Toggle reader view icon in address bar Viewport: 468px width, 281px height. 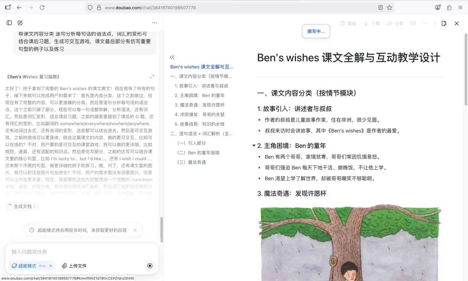pyautogui.click(x=380, y=8)
